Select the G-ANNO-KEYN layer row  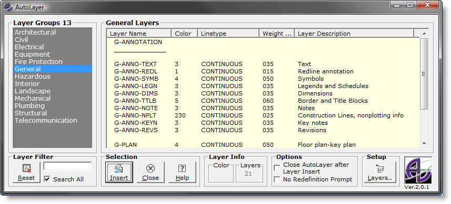coord(263,123)
